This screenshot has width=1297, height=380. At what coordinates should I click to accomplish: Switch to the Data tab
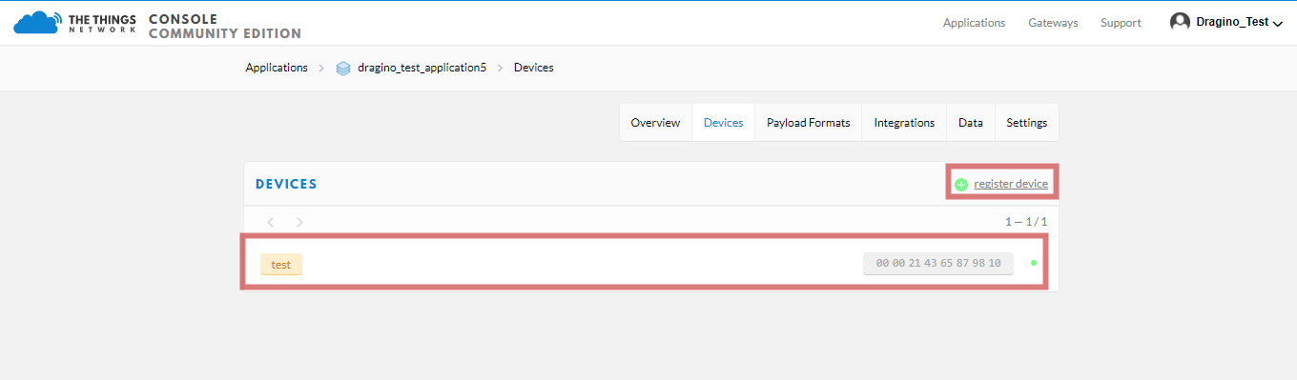coord(971,123)
